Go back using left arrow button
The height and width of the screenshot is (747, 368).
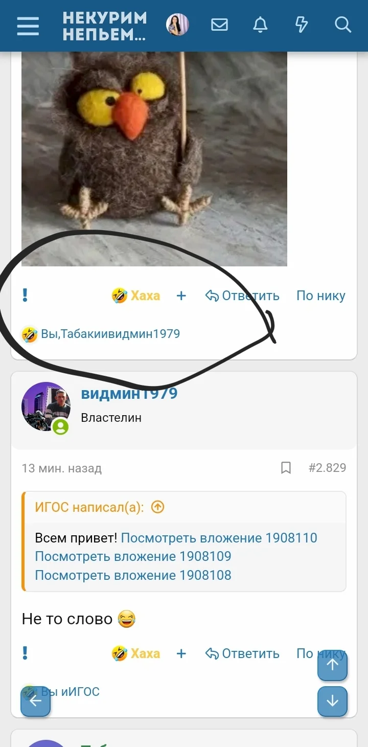[x=35, y=701]
